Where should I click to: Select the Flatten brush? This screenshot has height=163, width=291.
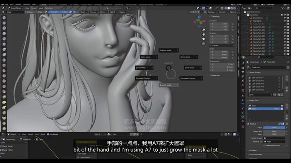click(4, 71)
